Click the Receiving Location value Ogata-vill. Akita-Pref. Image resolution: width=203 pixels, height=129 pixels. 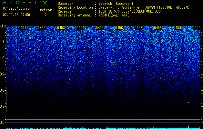(120, 7)
